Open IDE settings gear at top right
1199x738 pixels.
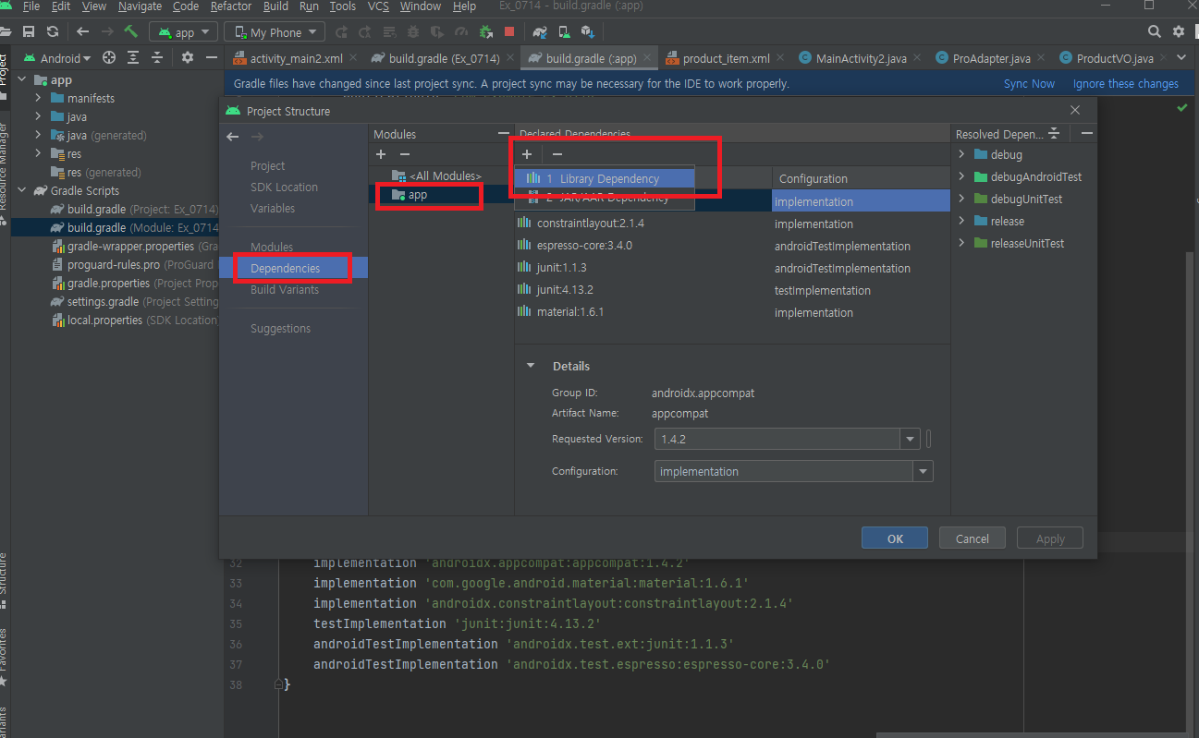tap(1179, 31)
